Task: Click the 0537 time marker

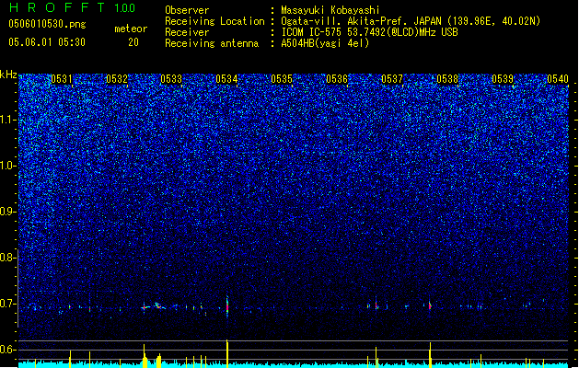Action: coord(392,79)
